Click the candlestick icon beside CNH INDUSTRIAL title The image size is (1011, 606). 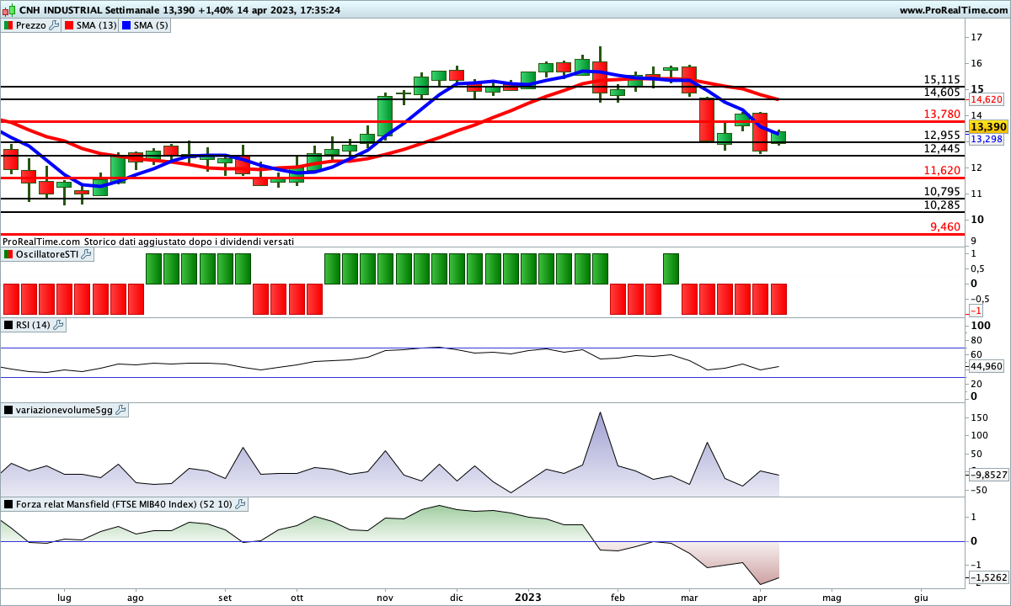(x=8, y=10)
